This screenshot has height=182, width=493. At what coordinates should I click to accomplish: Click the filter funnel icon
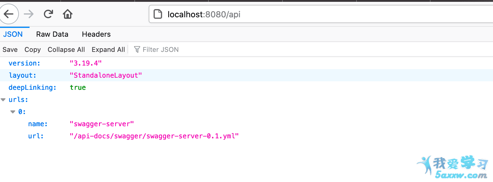137,49
